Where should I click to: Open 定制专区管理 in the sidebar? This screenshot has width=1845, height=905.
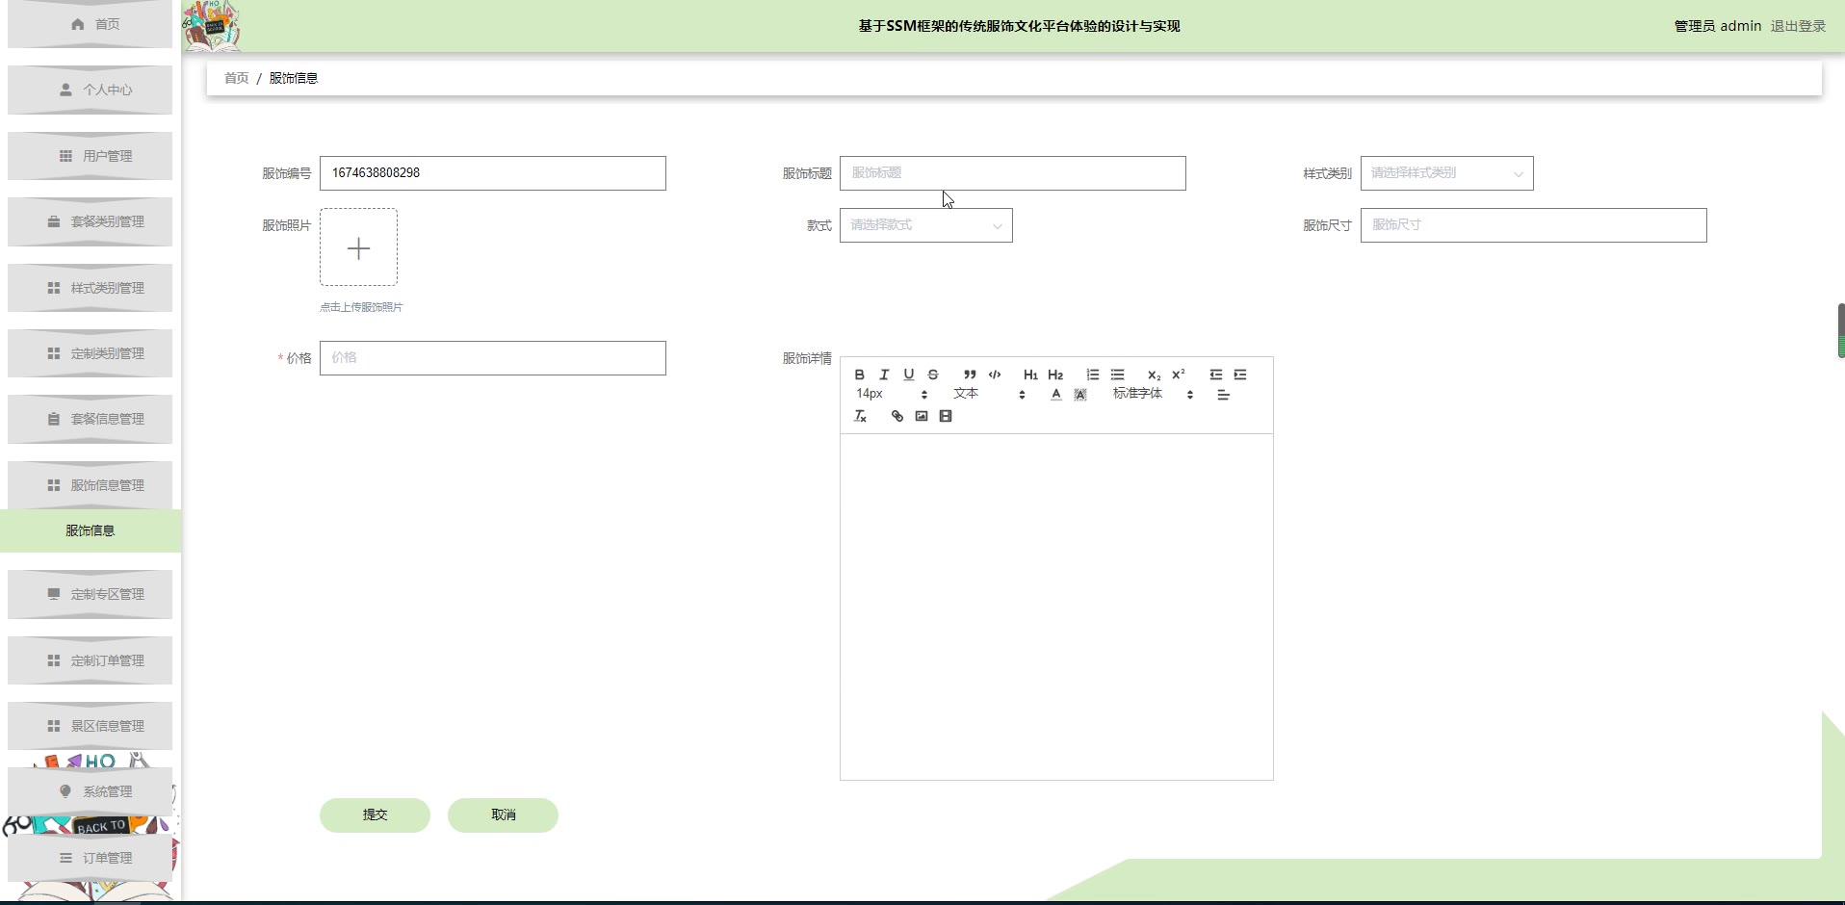tap(91, 594)
